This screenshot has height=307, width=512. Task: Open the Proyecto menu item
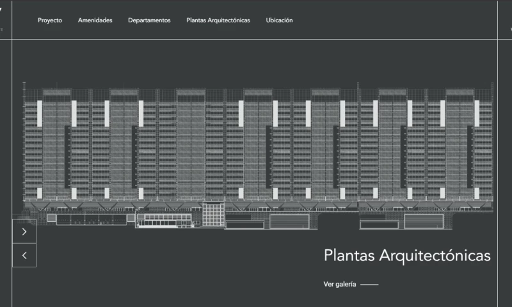coord(50,20)
